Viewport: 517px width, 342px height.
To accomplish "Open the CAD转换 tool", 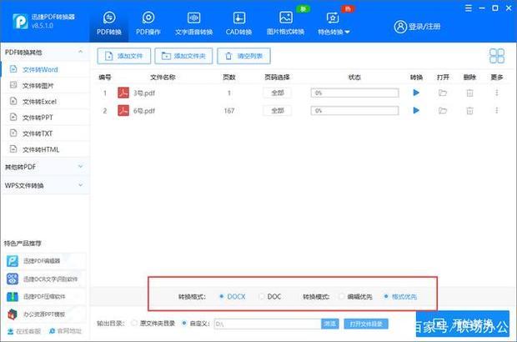I will click(238, 23).
